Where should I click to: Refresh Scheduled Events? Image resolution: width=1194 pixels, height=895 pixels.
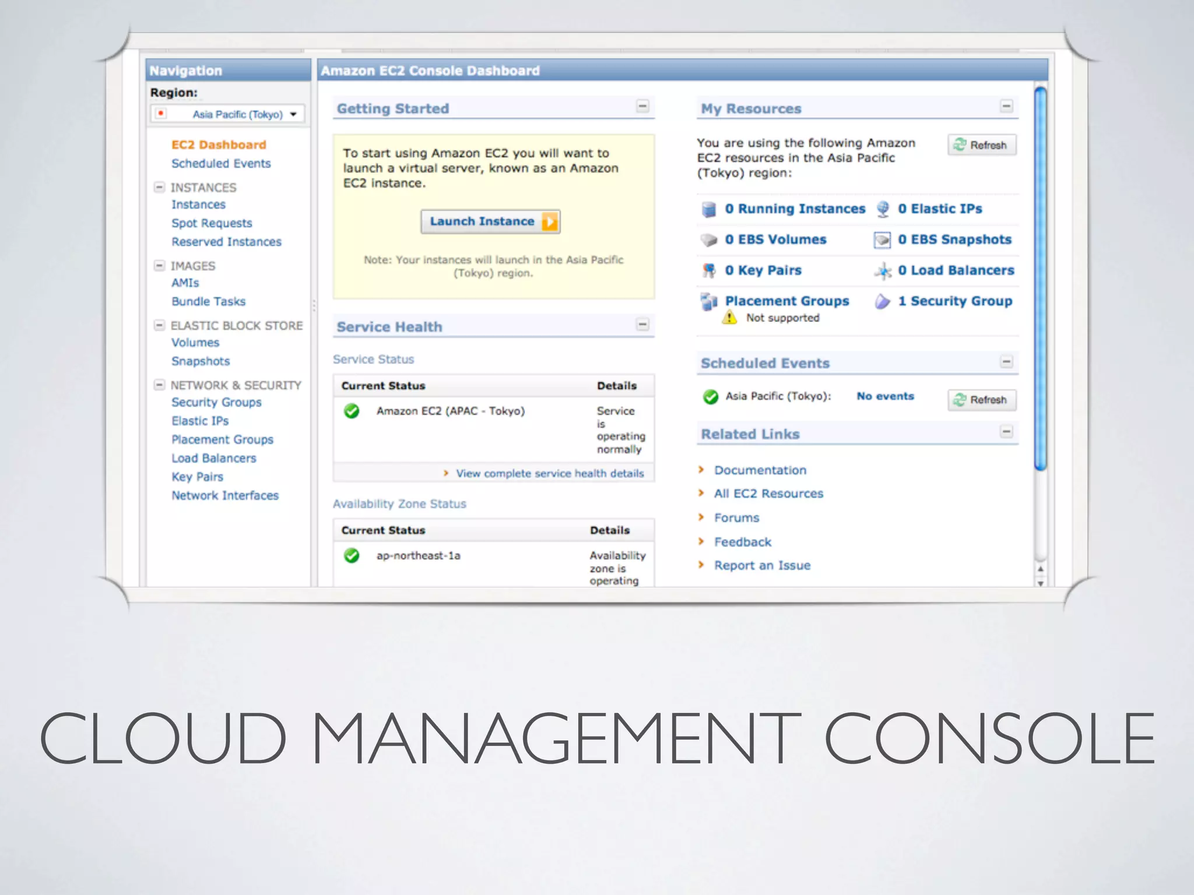point(982,400)
